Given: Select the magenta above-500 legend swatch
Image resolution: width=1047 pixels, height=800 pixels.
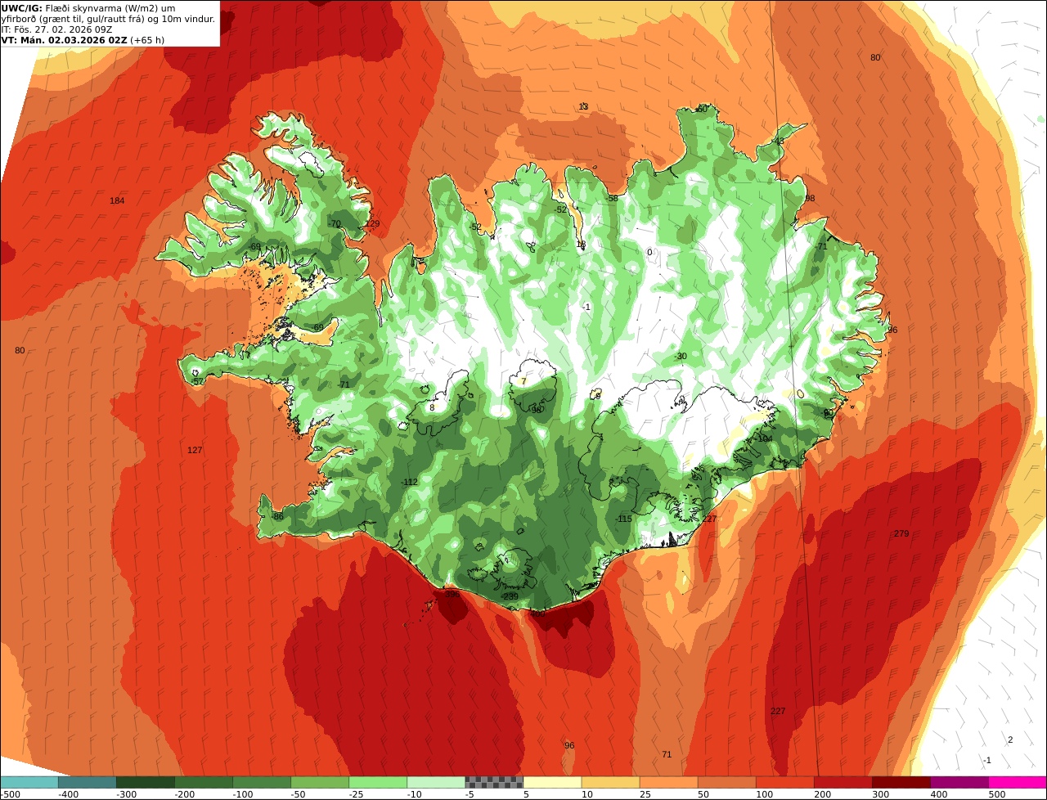Looking at the screenshot, I should (x=1018, y=782).
